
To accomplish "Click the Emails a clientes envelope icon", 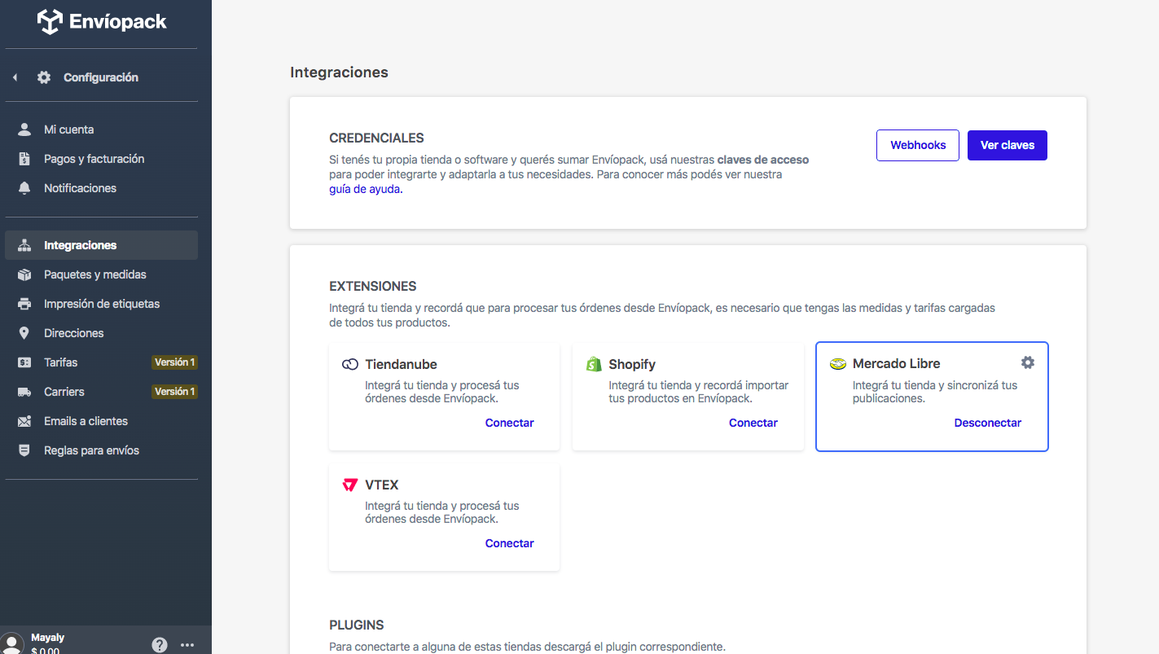I will click(x=24, y=421).
